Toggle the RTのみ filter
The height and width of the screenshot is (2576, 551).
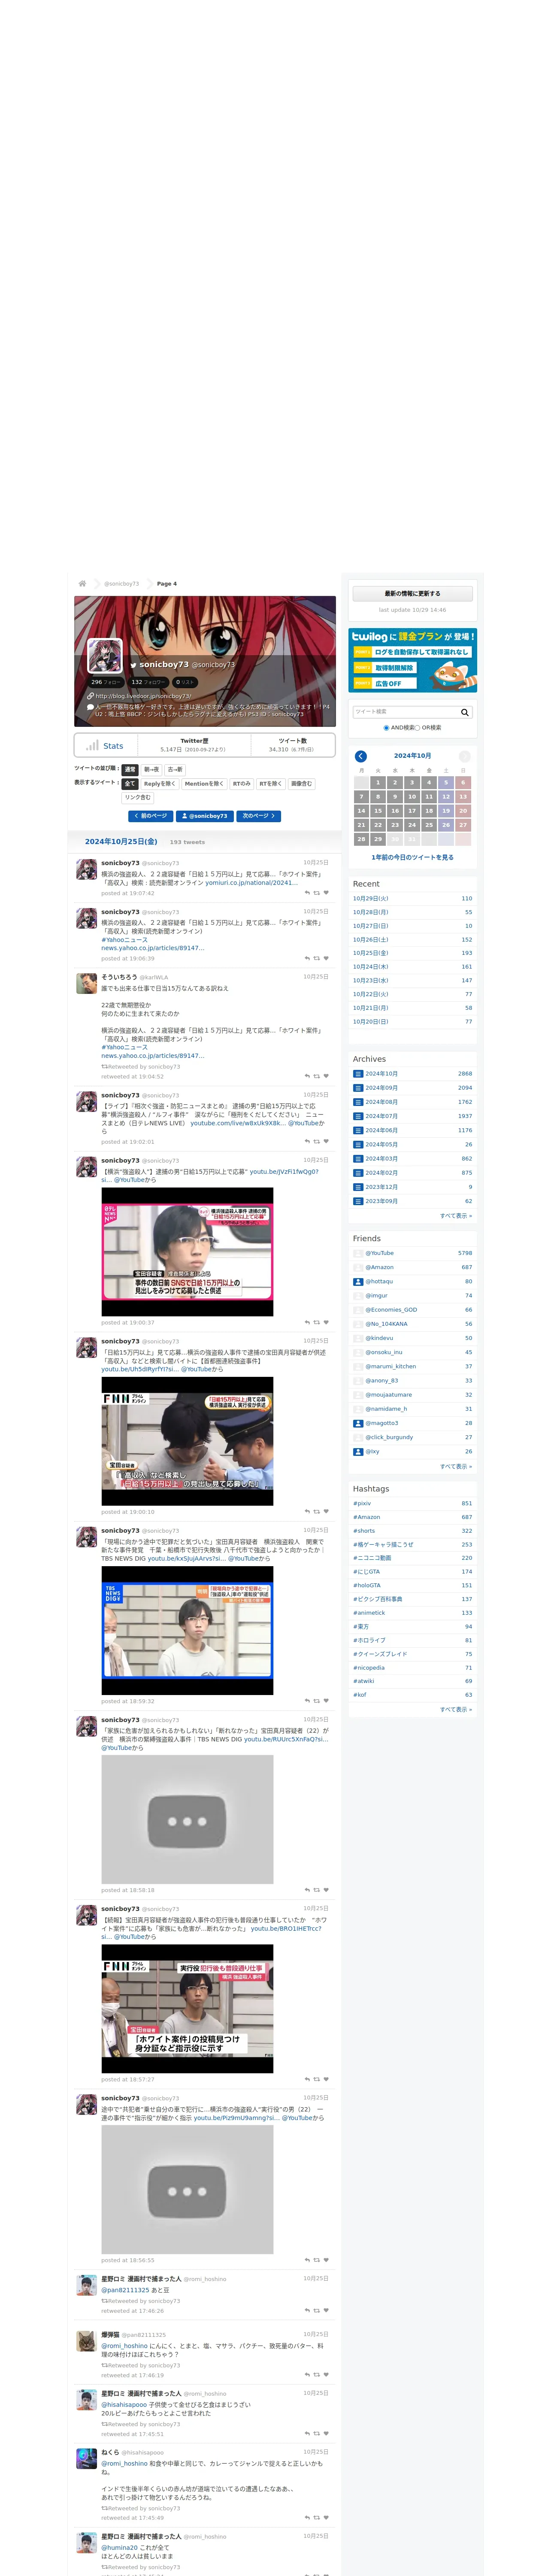pos(242,784)
